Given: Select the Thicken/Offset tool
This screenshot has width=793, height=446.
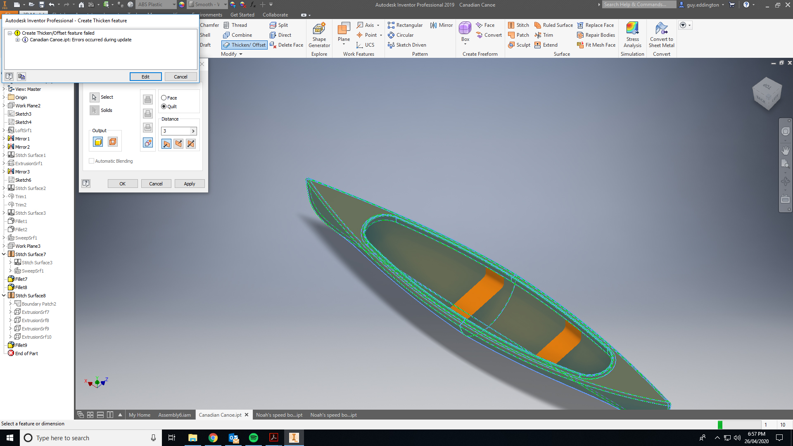Looking at the screenshot, I should tap(244, 45).
